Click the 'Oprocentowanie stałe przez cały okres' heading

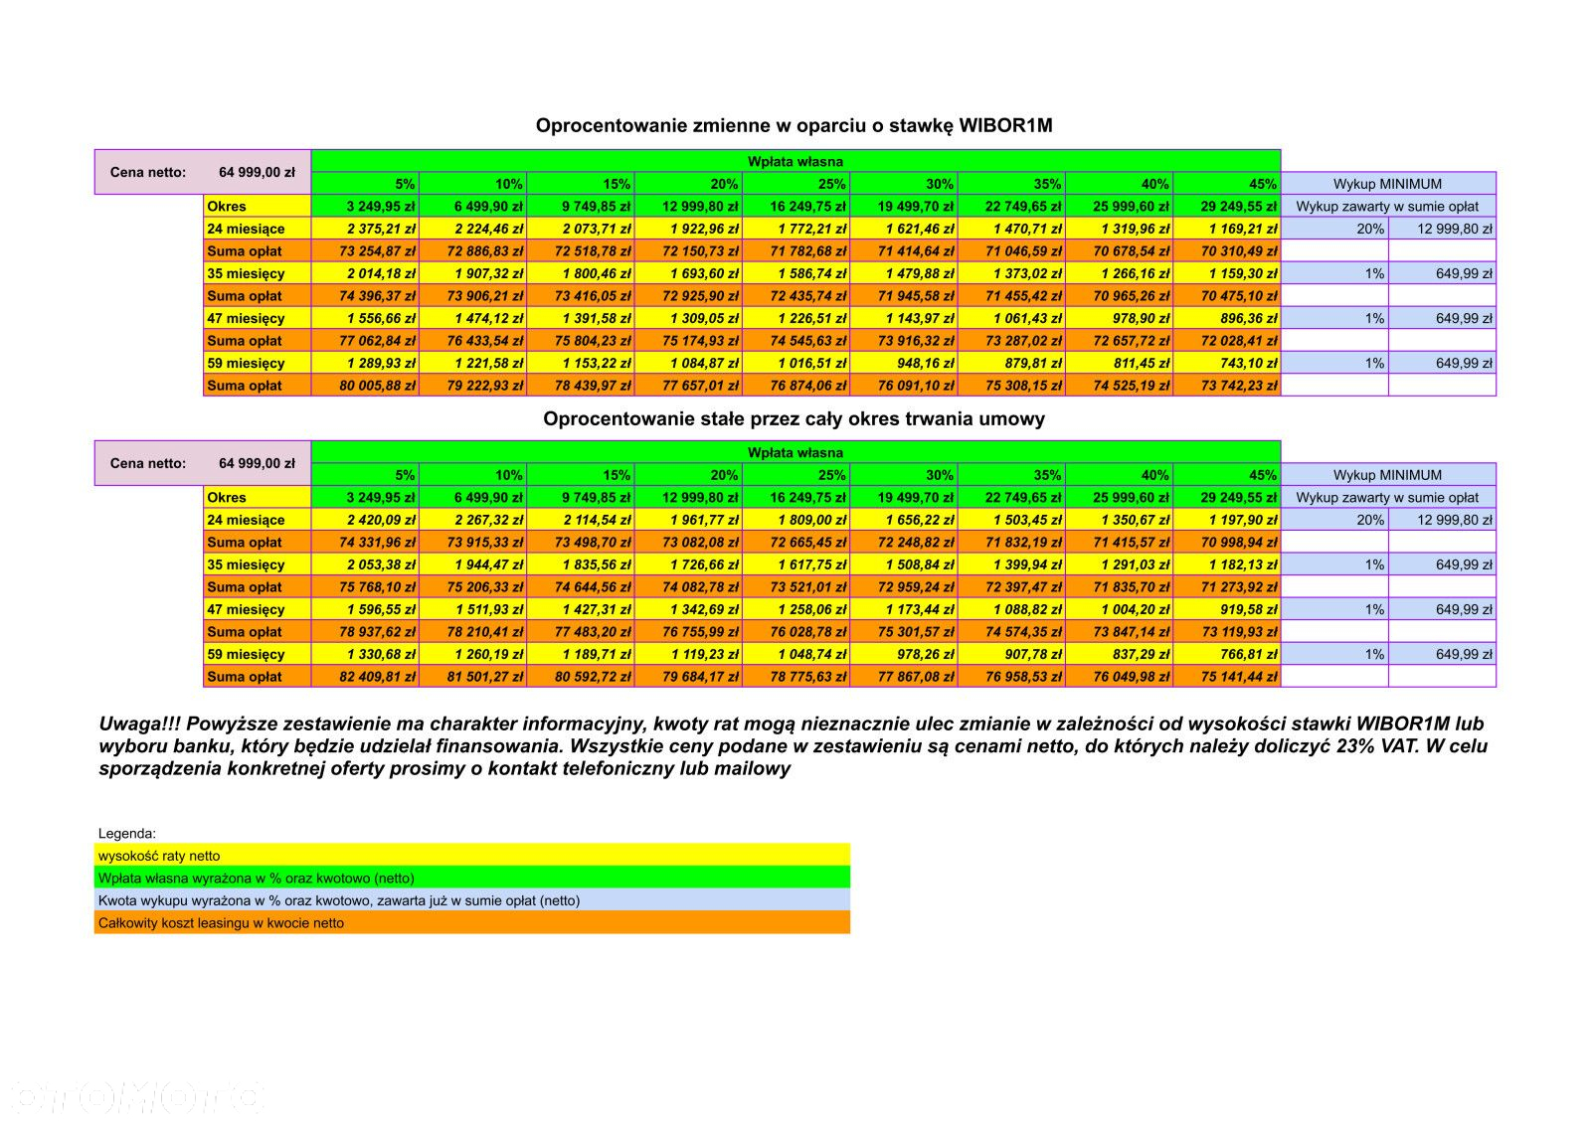click(794, 418)
